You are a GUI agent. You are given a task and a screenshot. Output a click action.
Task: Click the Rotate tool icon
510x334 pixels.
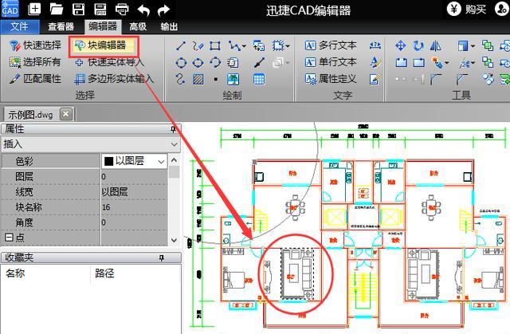point(418,45)
